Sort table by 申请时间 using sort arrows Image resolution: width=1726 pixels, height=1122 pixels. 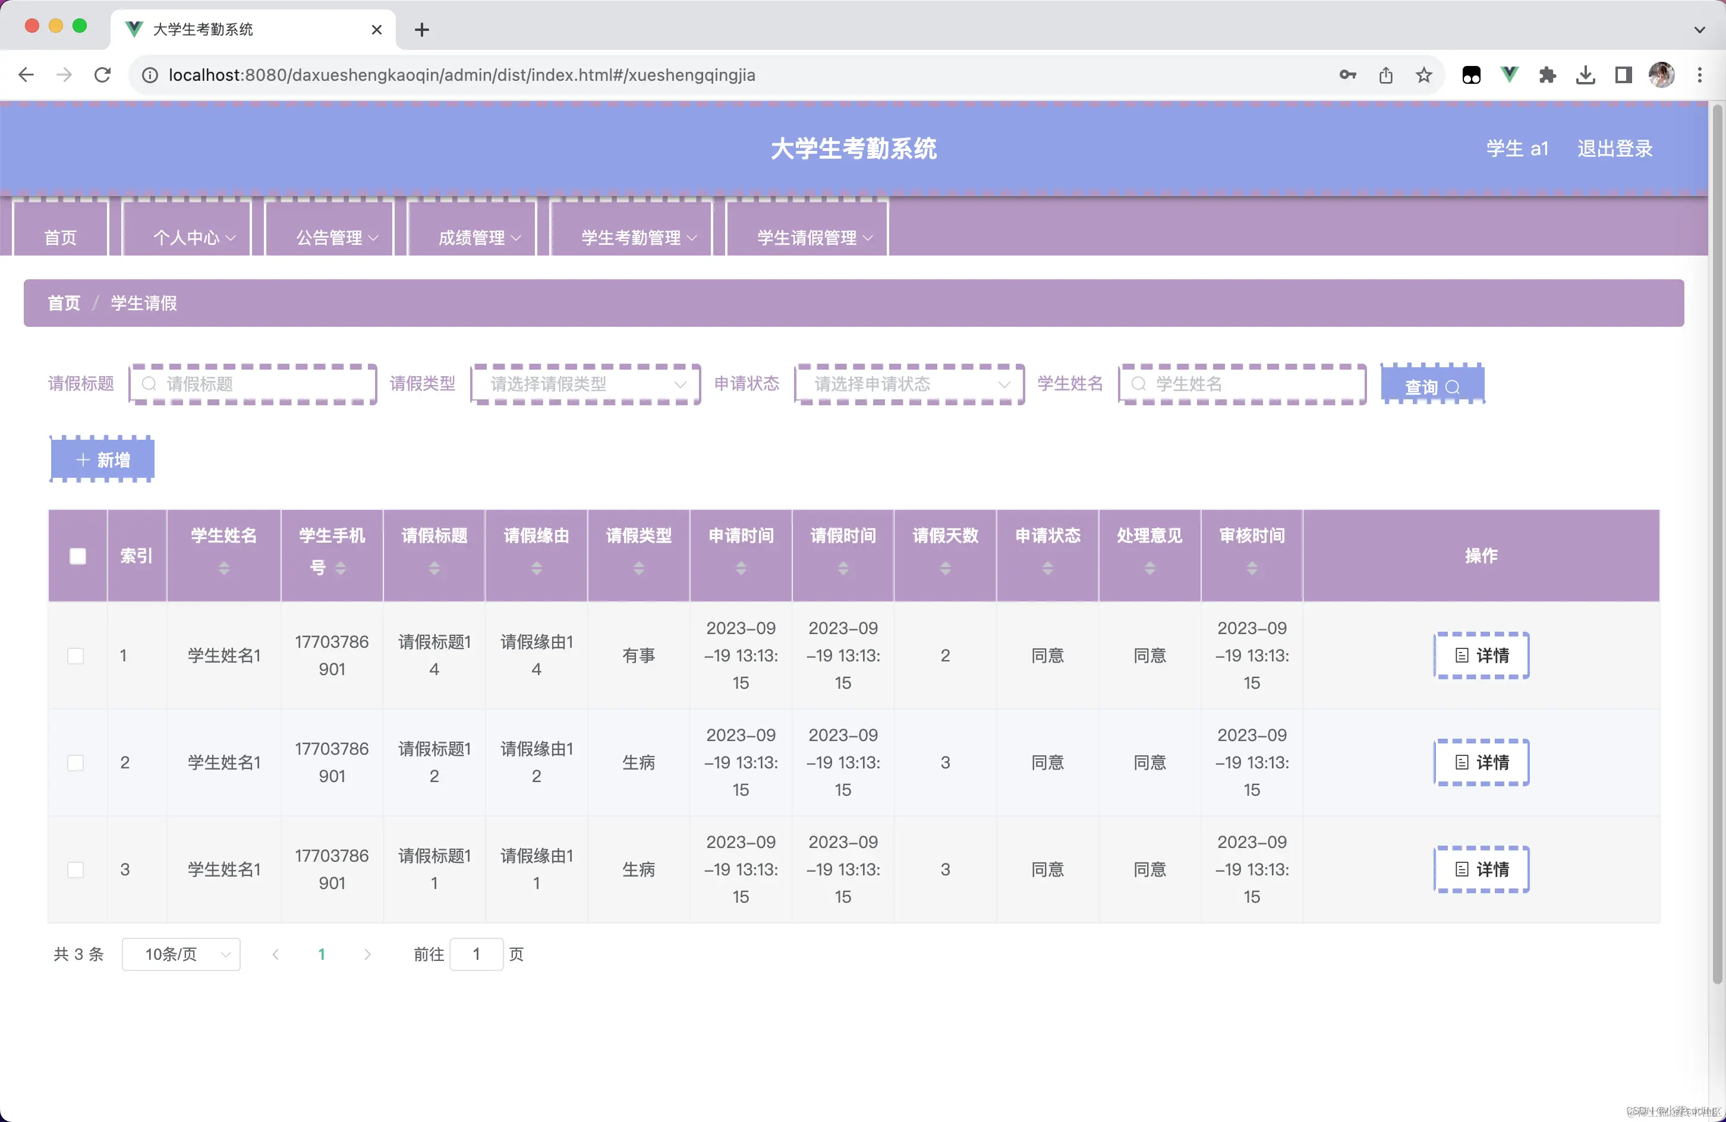pyautogui.click(x=741, y=569)
